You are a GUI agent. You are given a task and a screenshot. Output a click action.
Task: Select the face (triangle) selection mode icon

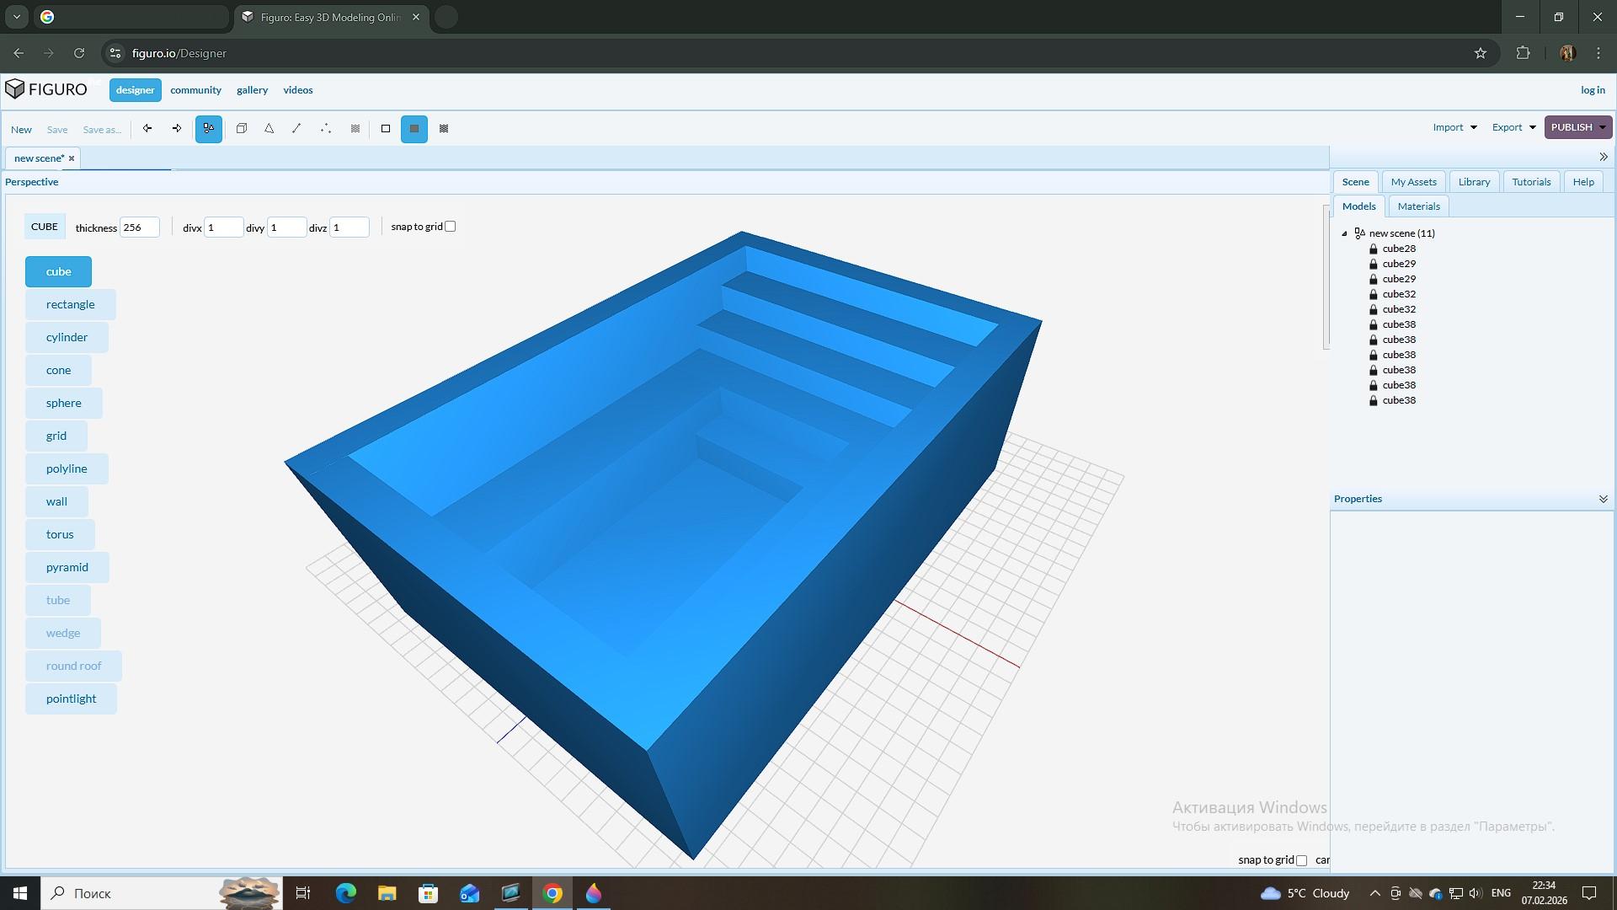tap(269, 129)
